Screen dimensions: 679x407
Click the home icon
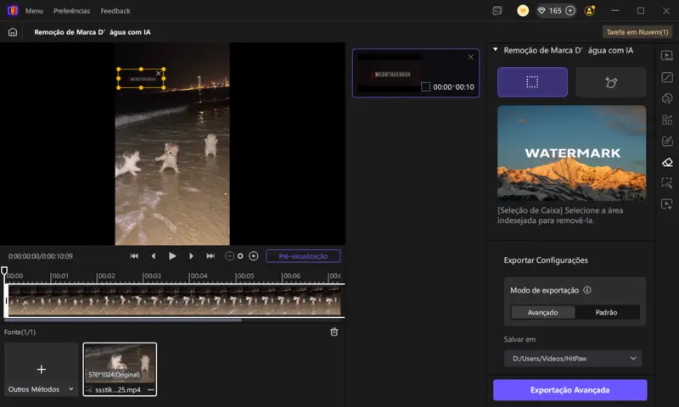pyautogui.click(x=13, y=32)
